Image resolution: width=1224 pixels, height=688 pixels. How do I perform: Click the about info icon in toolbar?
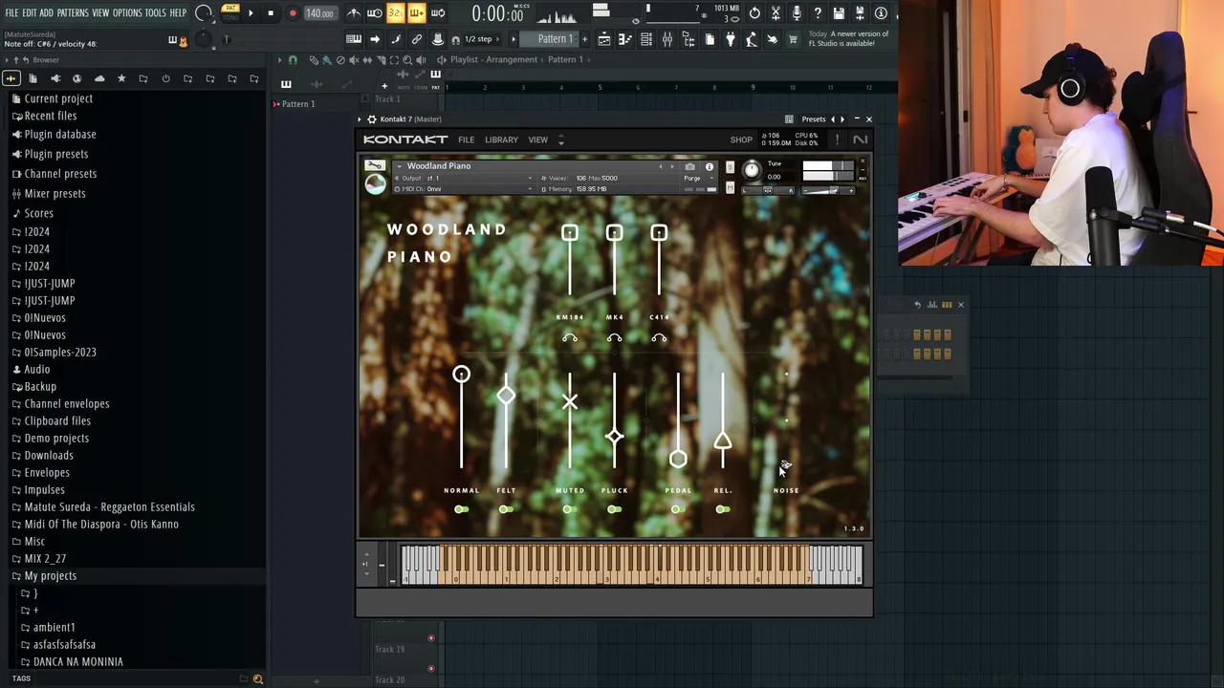(881, 13)
